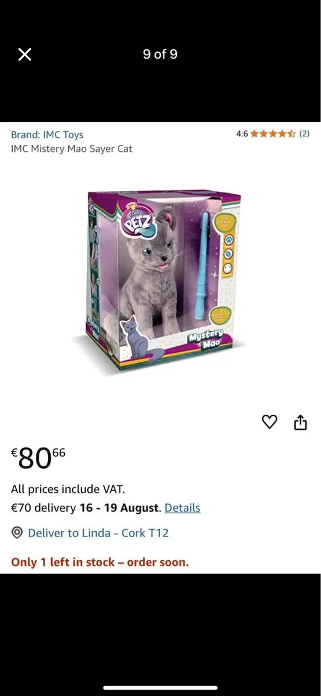Tap the heart icon to save the item
The width and height of the screenshot is (321, 696).
270,422
